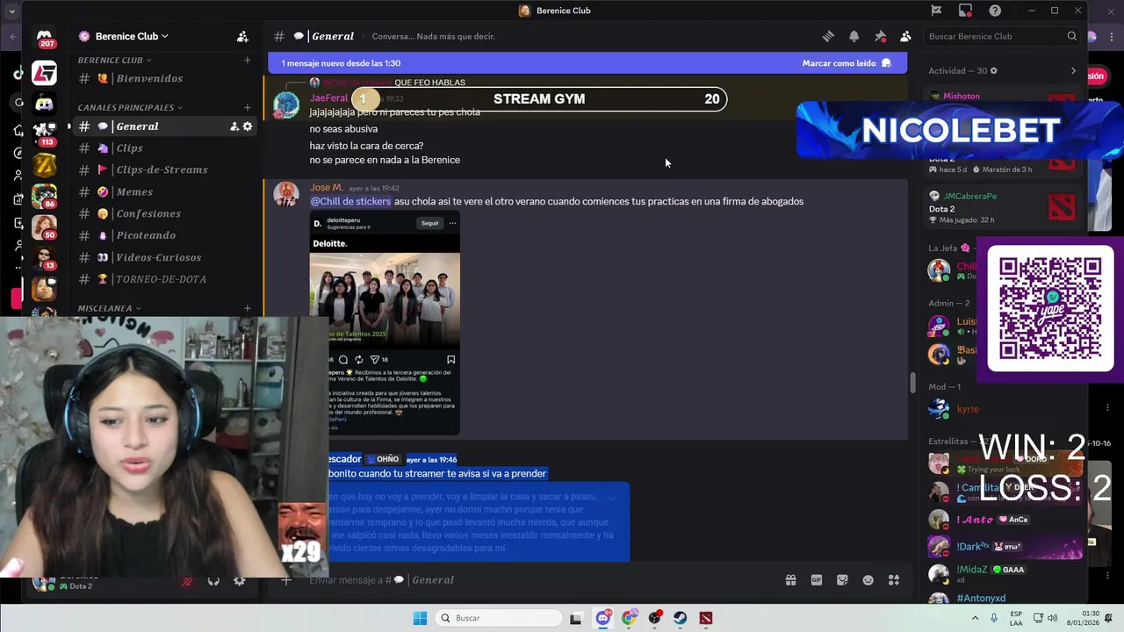Viewport: 1124px width, 632px height.
Task: Open the Picoteando channel
Action: point(163,235)
